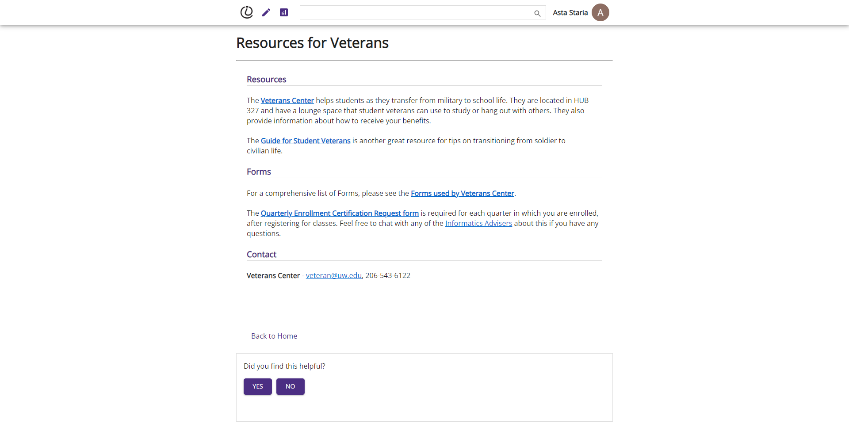
Task: Open Guide for Student Veterans link
Action: (306, 141)
